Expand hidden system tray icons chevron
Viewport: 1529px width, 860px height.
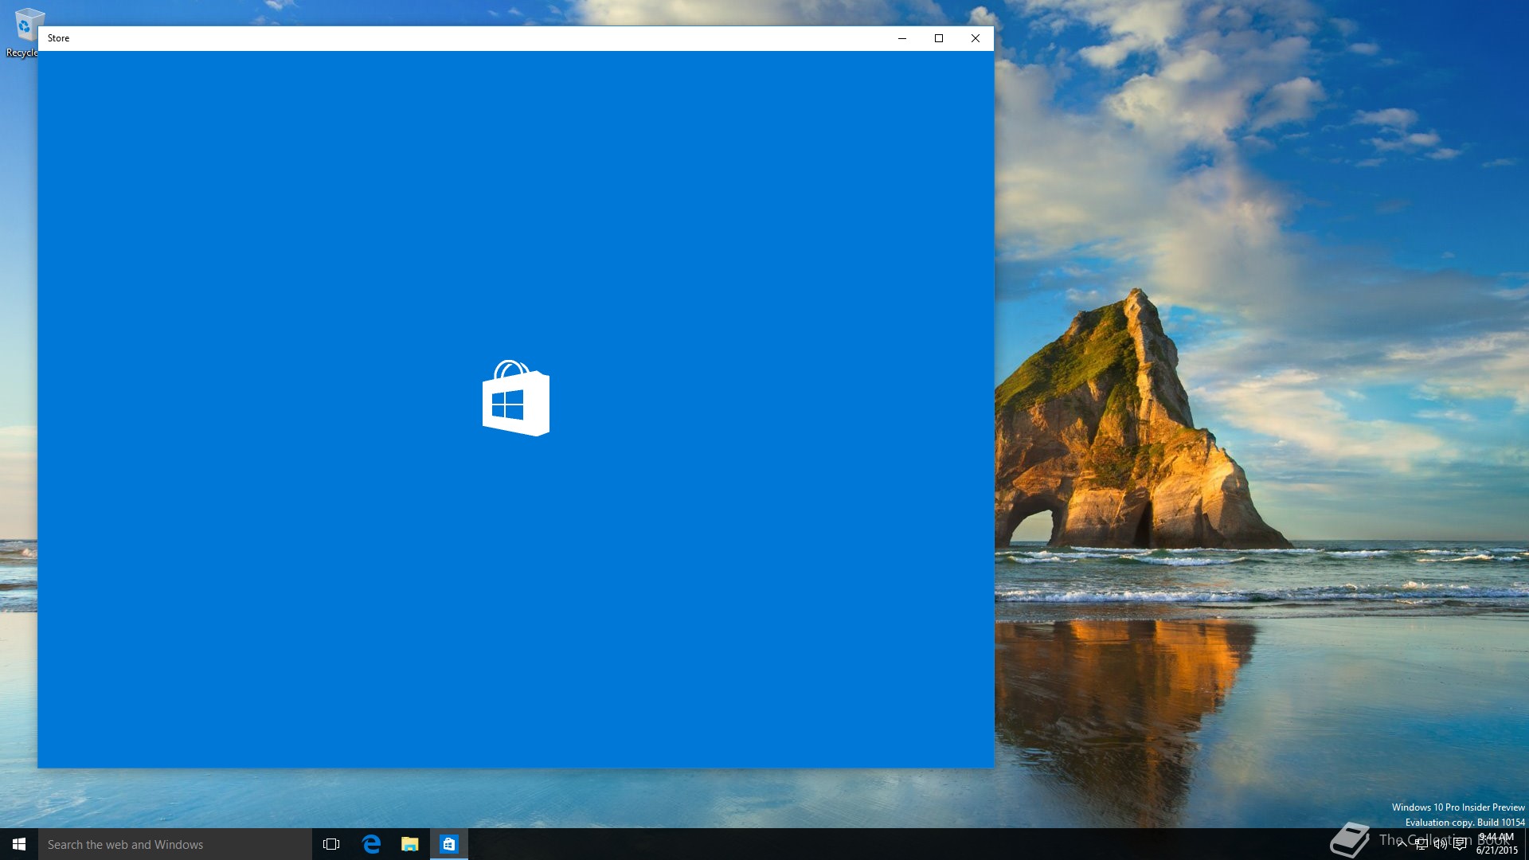click(x=1402, y=844)
